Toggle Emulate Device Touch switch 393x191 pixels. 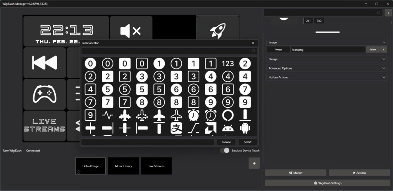(225, 151)
